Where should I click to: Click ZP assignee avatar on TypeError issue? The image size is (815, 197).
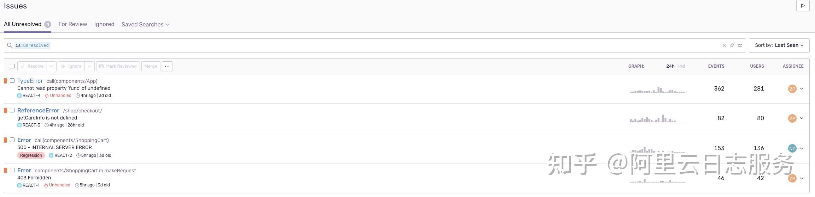[x=792, y=89]
